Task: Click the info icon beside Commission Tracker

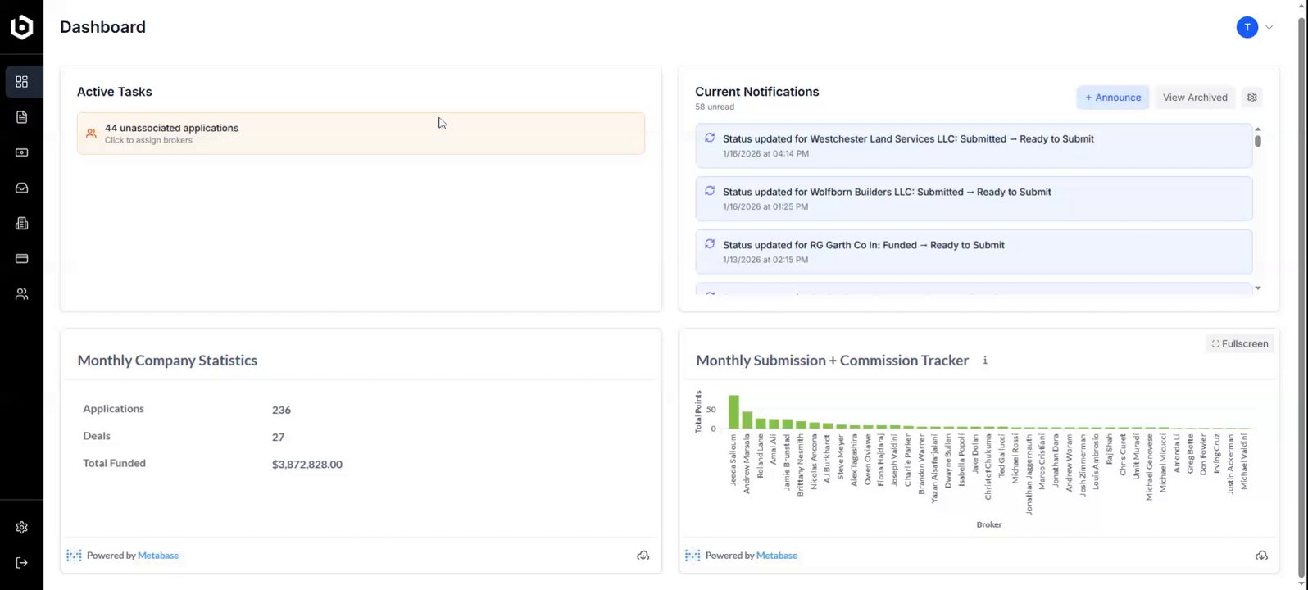Action: [x=985, y=361]
